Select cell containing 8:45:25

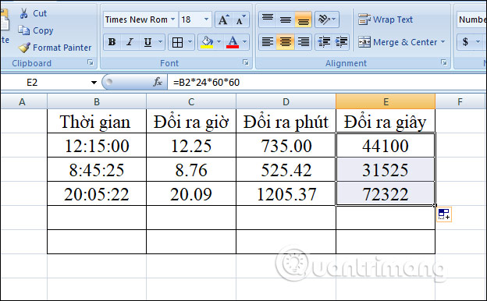tap(97, 169)
